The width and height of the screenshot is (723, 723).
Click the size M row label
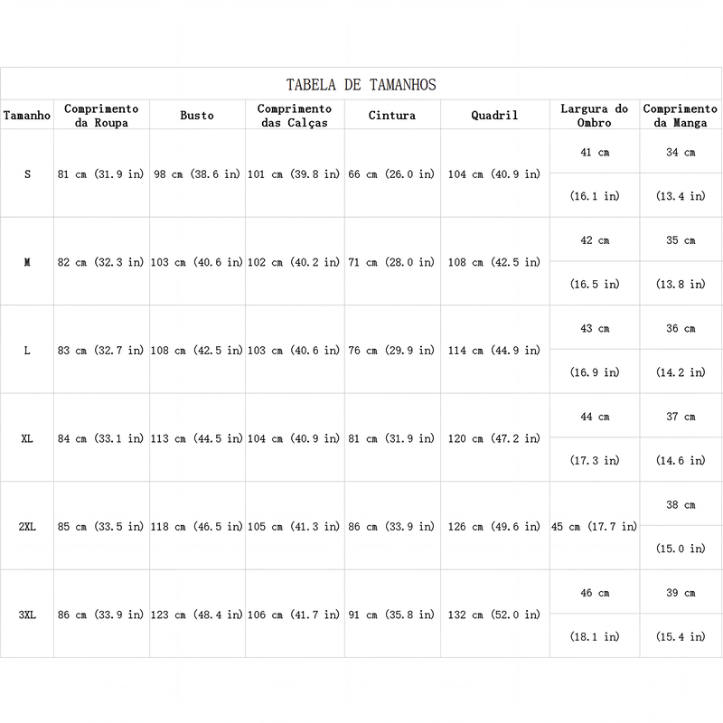click(27, 262)
